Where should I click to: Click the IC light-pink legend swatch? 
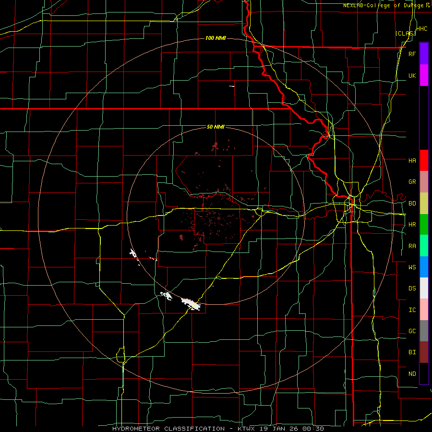424,310
